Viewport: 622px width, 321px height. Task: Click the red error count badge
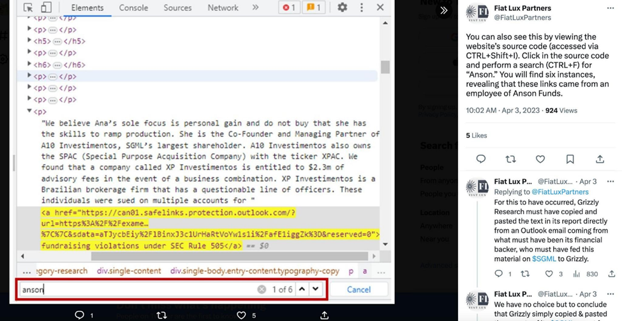(x=290, y=8)
